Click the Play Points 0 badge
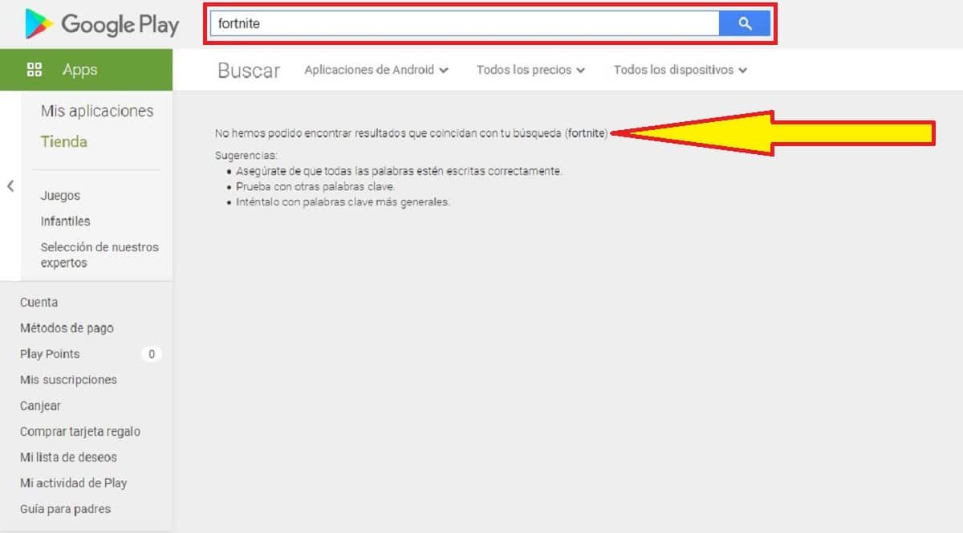963x533 pixels. pyautogui.click(x=152, y=353)
